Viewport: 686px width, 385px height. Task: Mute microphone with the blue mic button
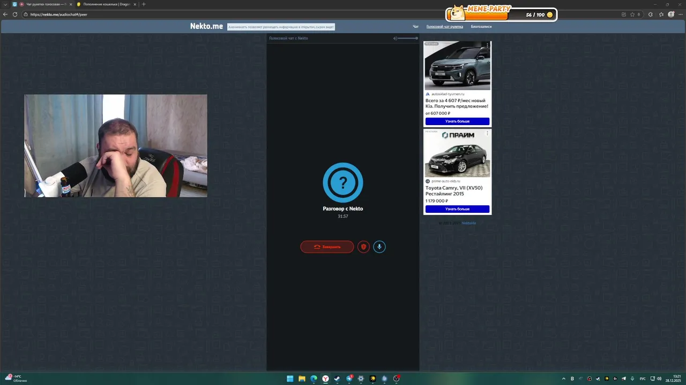tap(379, 247)
